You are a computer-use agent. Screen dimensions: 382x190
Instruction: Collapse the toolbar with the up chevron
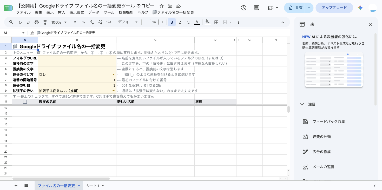(283, 22)
